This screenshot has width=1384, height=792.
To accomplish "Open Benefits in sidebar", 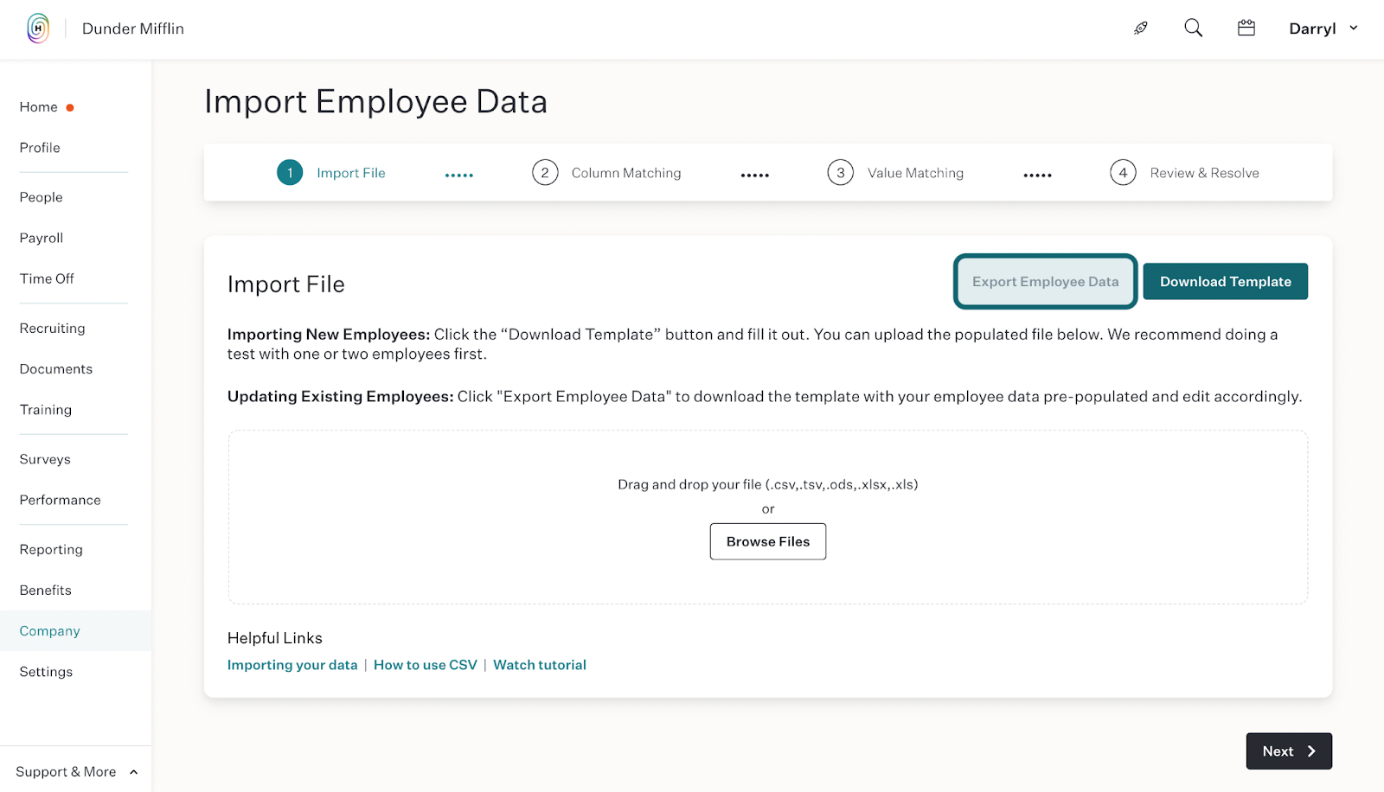I will 46,591.
